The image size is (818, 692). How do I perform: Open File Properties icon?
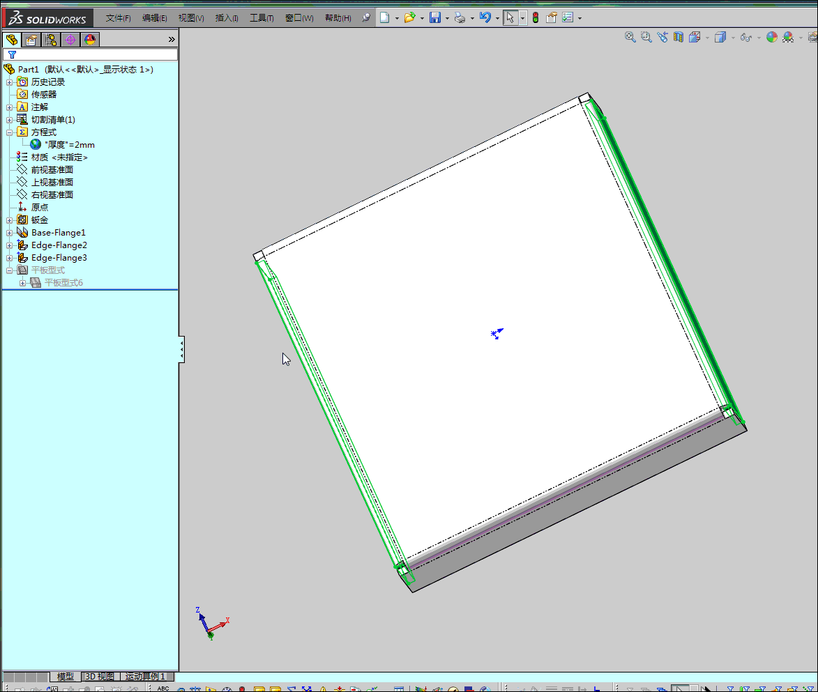click(x=552, y=17)
